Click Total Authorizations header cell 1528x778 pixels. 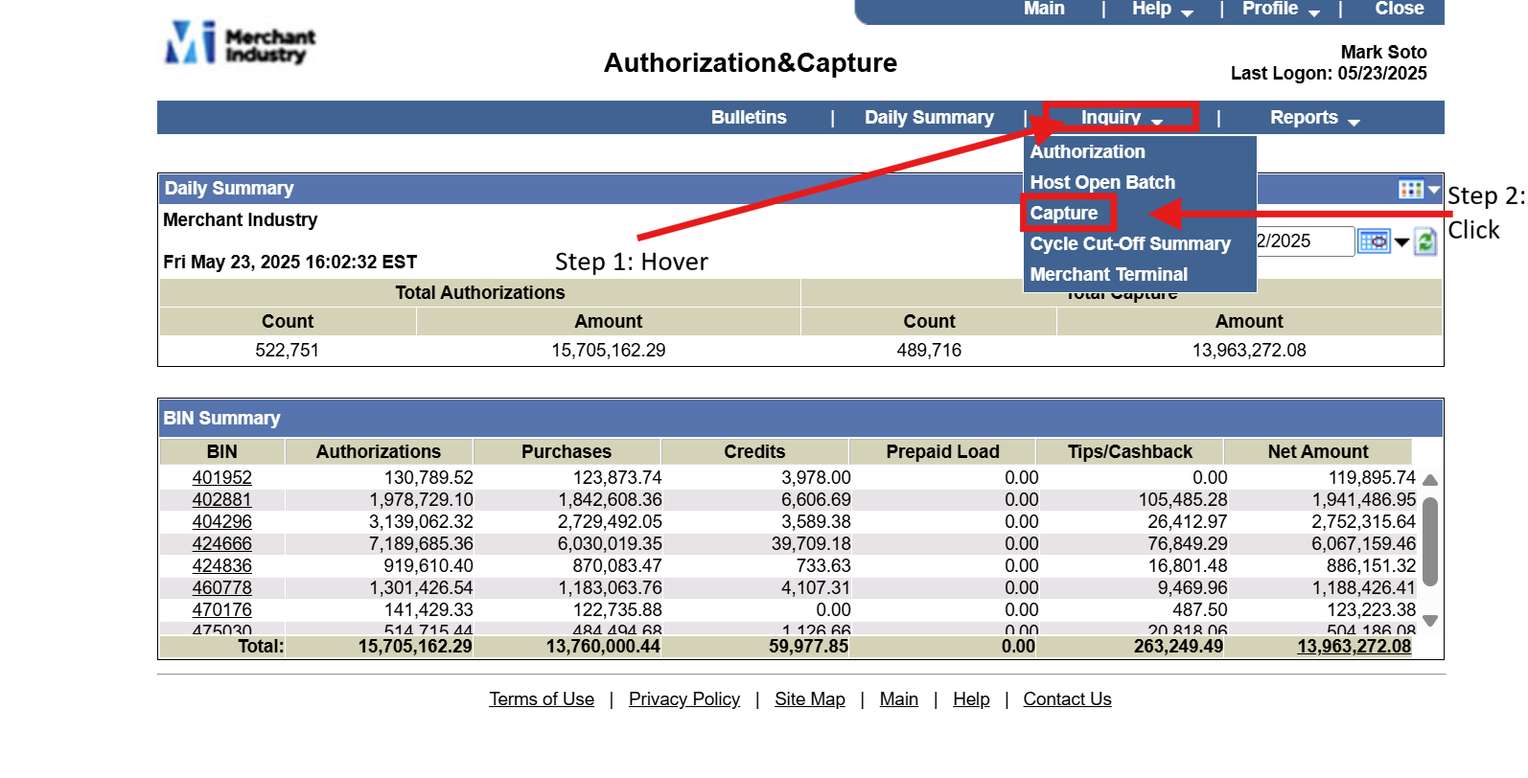(x=480, y=292)
